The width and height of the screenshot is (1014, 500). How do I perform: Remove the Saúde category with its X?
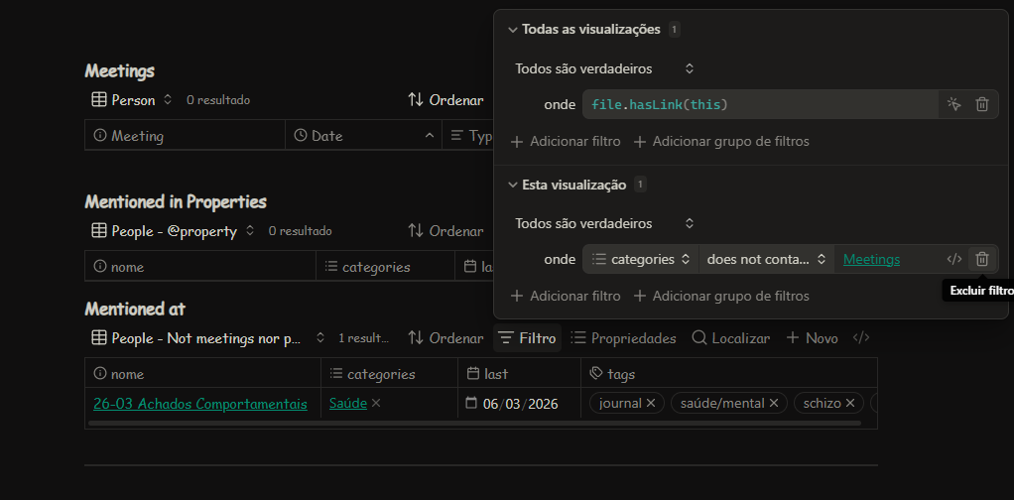click(x=376, y=404)
